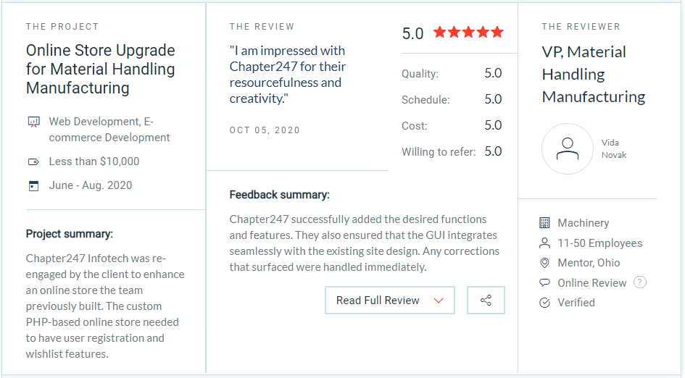Screen dimensions: 685x378
Task: Click the Willing to refer score row
Action: pos(452,151)
